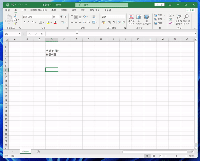
Task: Open 표 서식 format as table
Action: click(139, 20)
